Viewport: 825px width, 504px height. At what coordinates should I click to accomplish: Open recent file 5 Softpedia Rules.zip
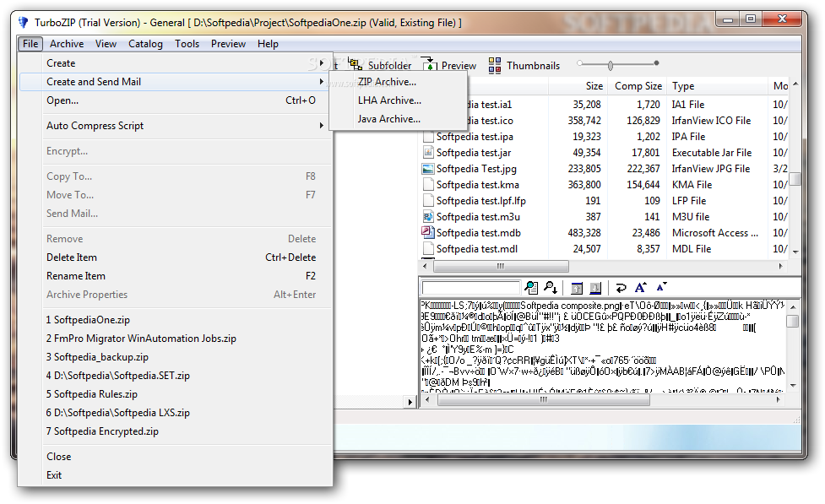tap(175, 394)
